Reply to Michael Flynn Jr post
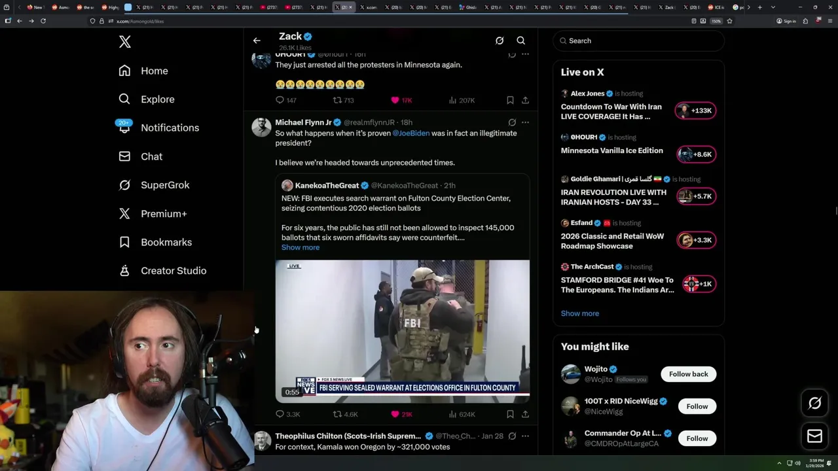The height and width of the screenshot is (471, 838). click(x=288, y=414)
